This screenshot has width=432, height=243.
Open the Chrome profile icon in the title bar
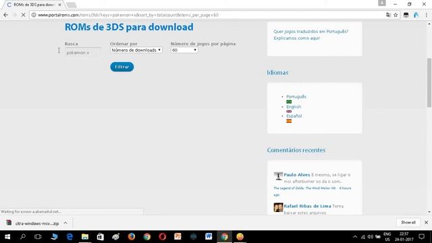pyautogui.click(x=382, y=3)
